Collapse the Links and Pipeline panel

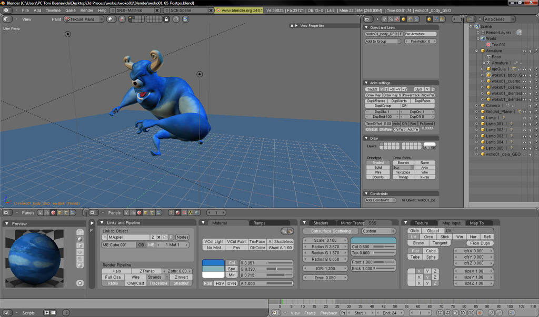pos(102,222)
